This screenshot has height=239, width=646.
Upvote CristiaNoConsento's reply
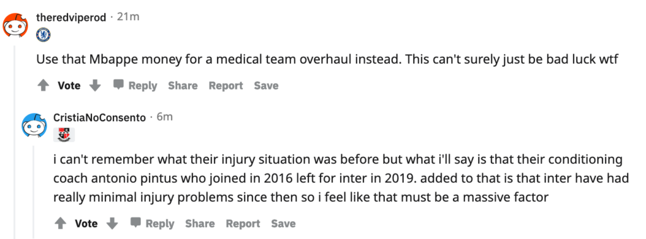pyautogui.click(x=61, y=223)
